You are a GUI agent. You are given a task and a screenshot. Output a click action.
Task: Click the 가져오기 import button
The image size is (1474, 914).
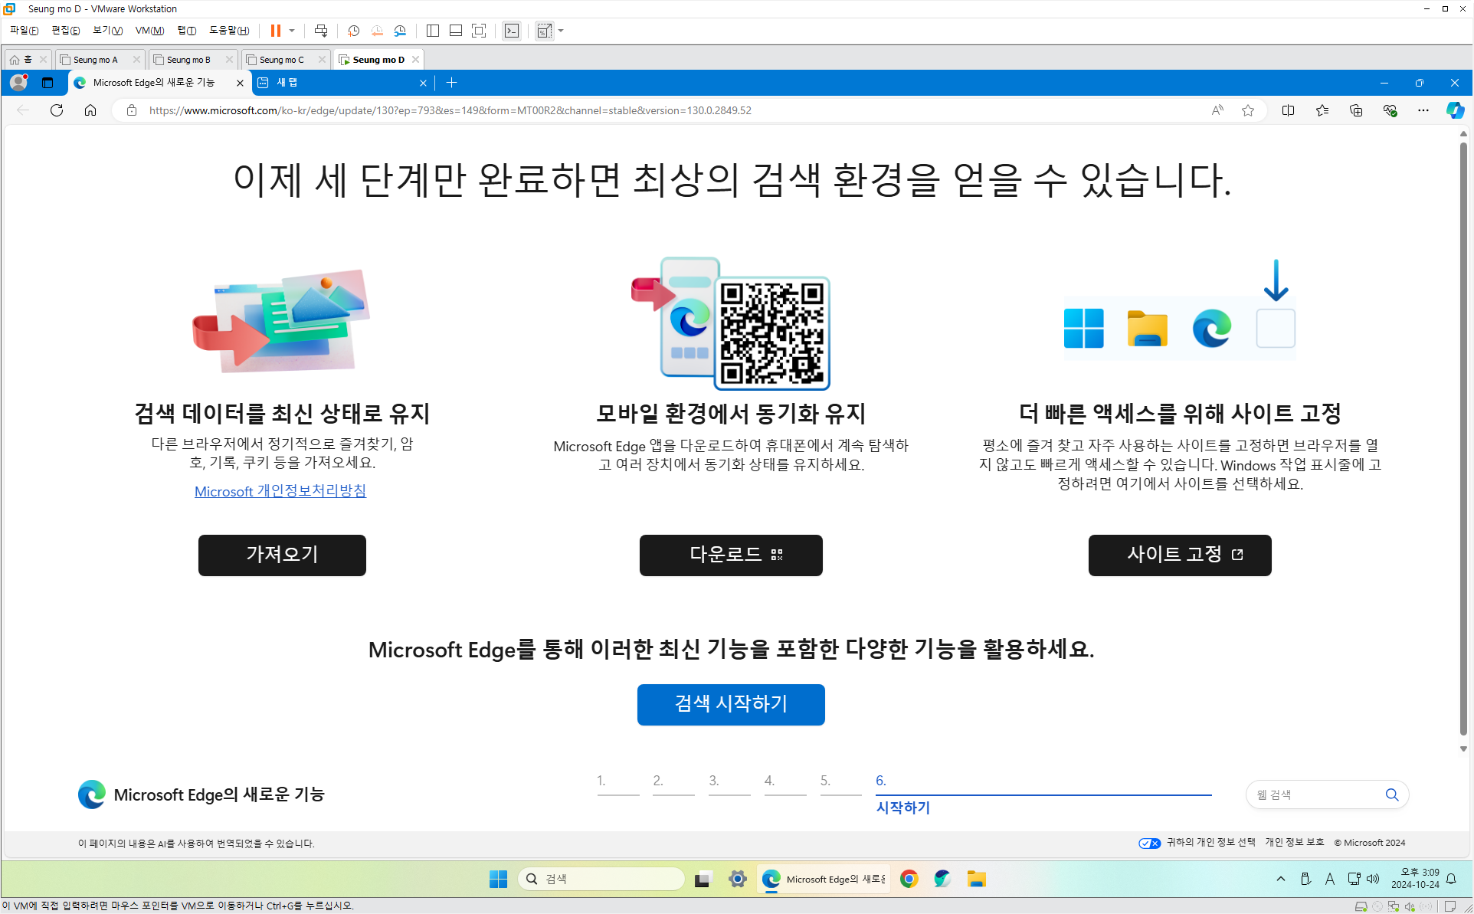coord(282,555)
